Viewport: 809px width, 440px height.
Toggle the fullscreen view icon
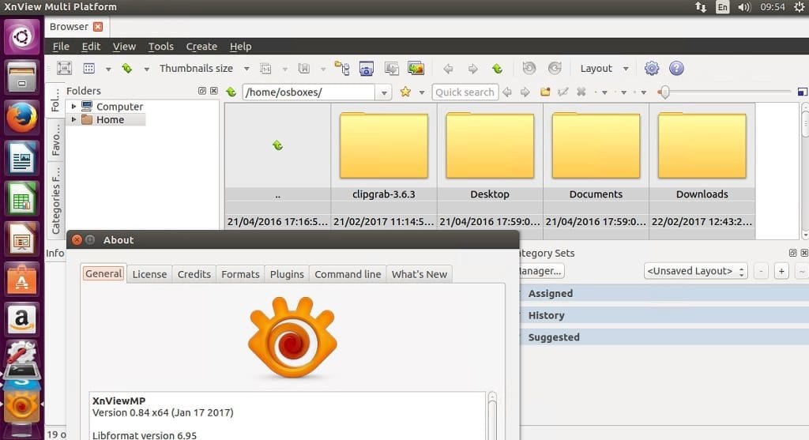[64, 68]
